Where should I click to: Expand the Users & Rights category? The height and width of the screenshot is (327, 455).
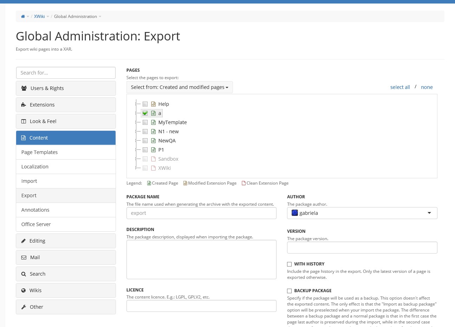(x=66, y=88)
